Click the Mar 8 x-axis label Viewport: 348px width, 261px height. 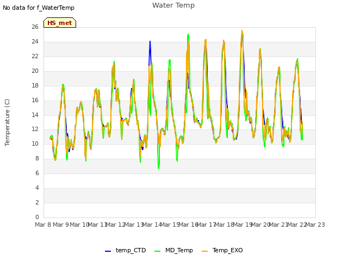coord(43,225)
